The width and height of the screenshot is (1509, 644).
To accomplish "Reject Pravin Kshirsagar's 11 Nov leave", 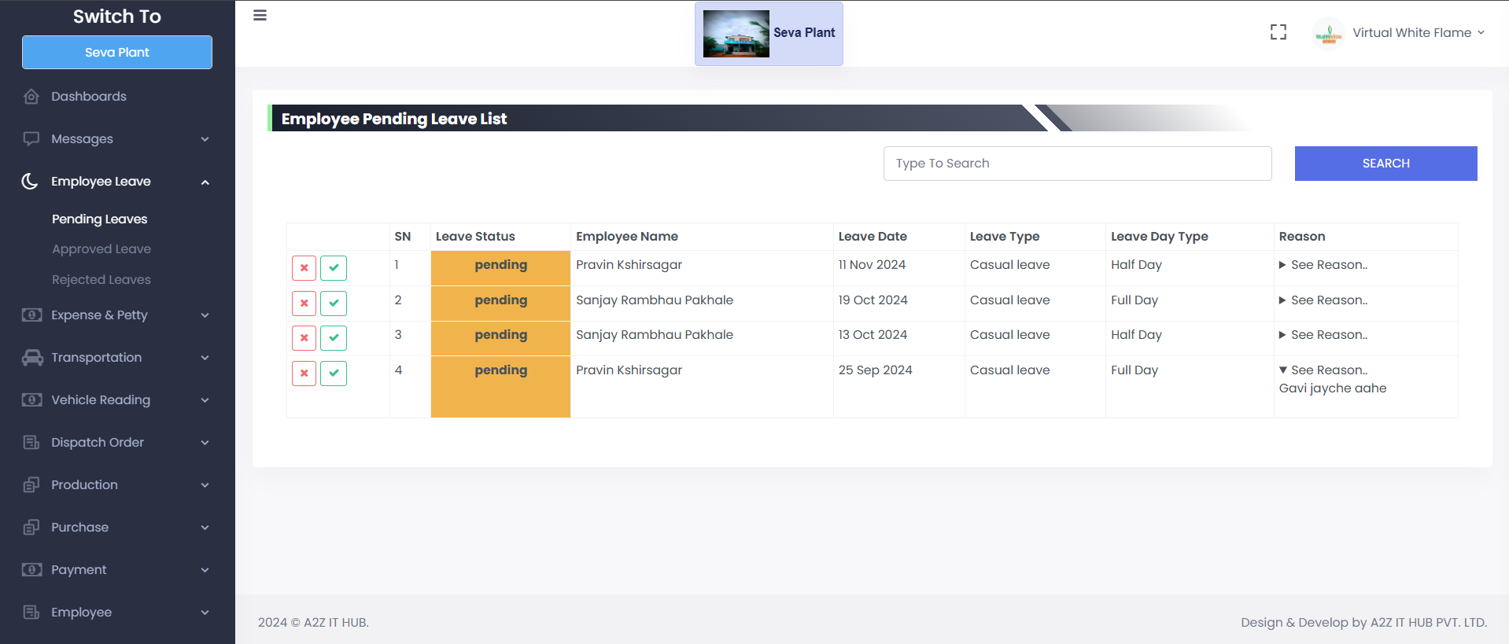I will [304, 268].
